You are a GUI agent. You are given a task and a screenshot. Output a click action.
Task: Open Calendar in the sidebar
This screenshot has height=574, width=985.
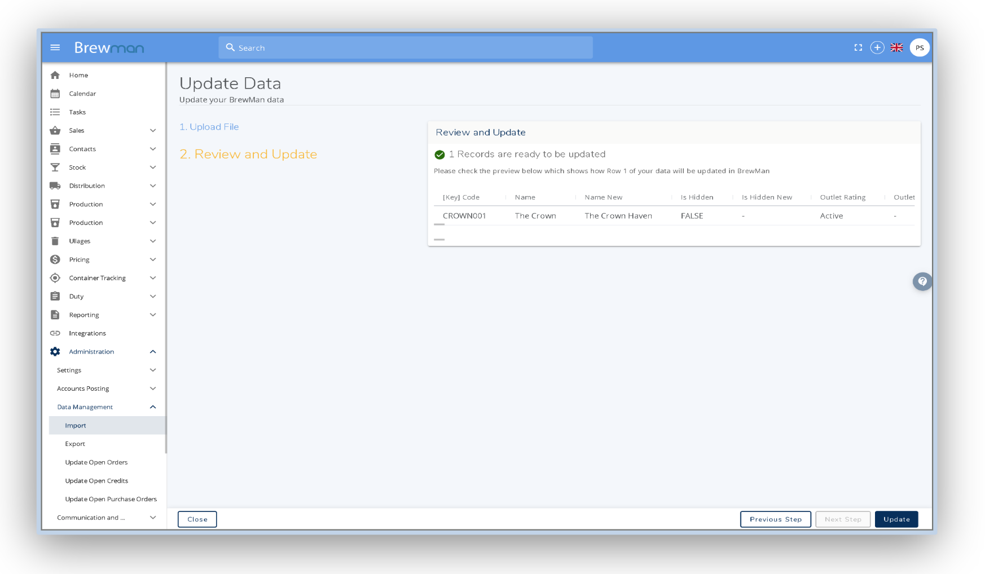pos(82,94)
